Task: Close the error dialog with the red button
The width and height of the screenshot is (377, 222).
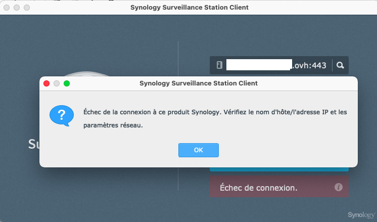Action: (46, 83)
